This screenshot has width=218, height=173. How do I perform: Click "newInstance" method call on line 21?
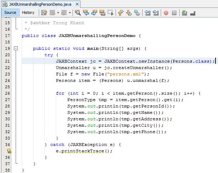[x=154, y=61]
